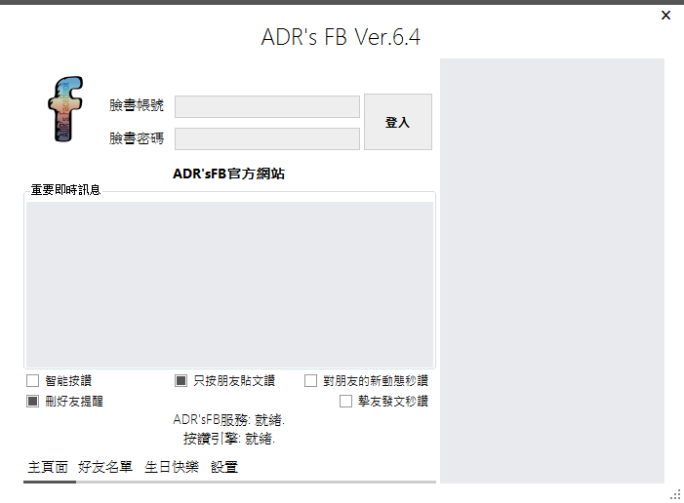The image size is (684, 503).
Task: Switch to the 主頁面 tab
Action: click(x=48, y=467)
